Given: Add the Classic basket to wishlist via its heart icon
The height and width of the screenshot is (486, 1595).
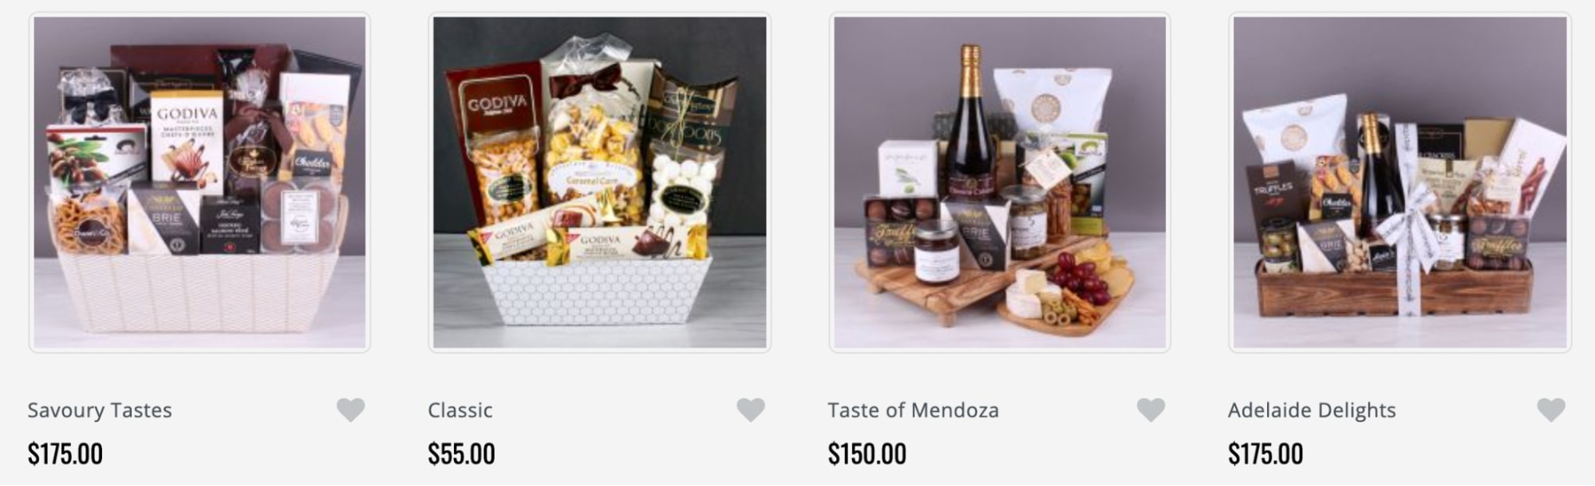Looking at the screenshot, I should pos(750,410).
